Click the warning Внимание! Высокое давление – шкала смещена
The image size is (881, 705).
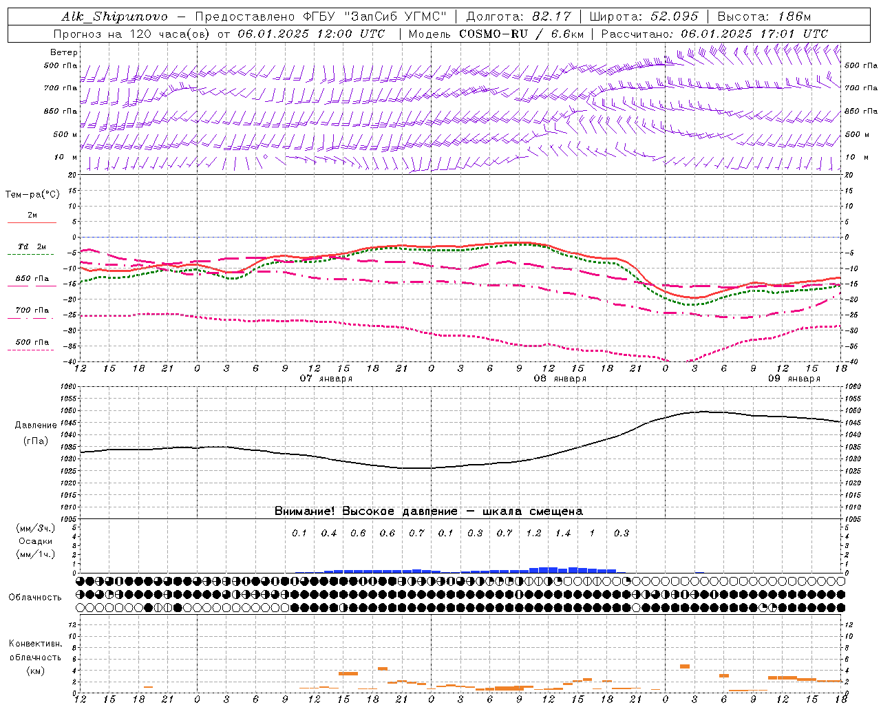(x=429, y=512)
